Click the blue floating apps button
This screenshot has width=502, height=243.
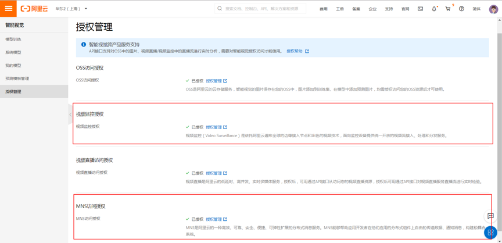490,233
